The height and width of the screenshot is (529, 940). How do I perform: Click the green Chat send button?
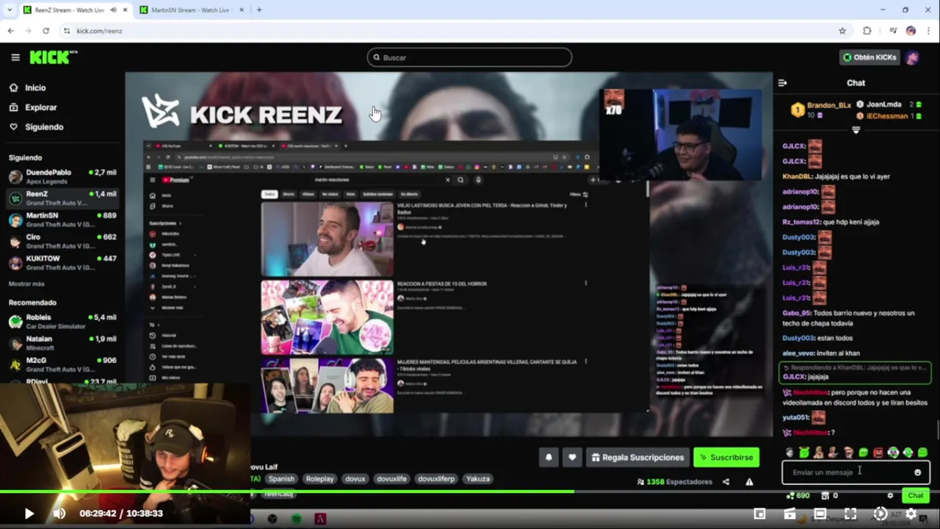click(x=915, y=495)
